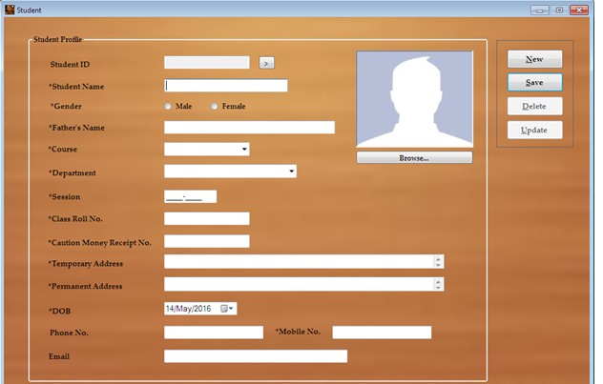Viewport: 603px width, 384px height.
Task: Click the student photo placeholder
Action: (414, 99)
